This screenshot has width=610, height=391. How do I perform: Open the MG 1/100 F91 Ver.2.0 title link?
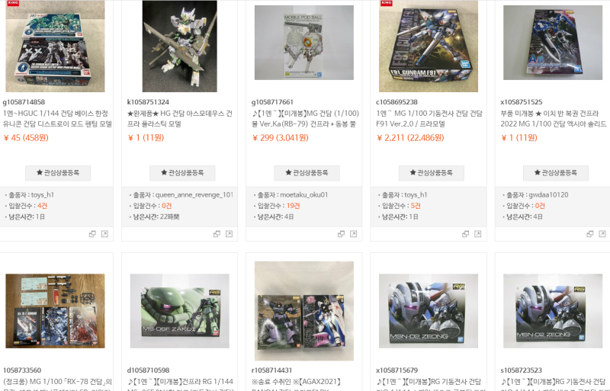pos(429,119)
